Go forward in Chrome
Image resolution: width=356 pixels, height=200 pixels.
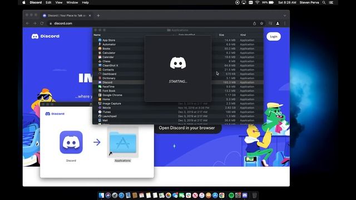click(34, 23)
